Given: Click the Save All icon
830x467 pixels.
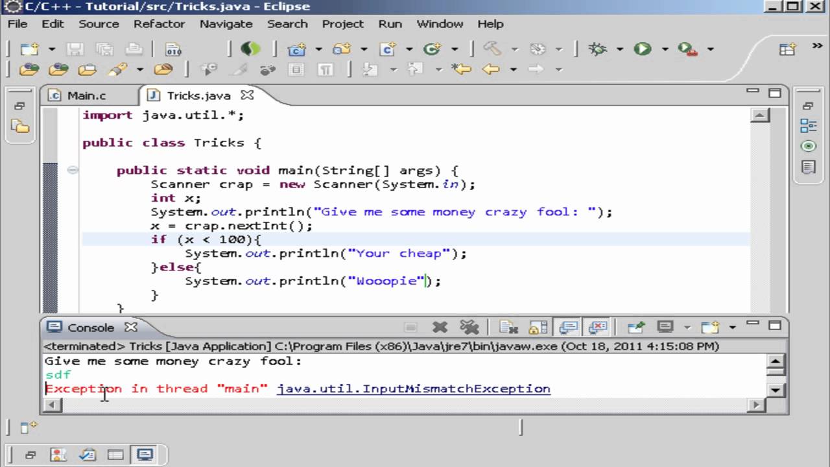Looking at the screenshot, I should [x=104, y=49].
